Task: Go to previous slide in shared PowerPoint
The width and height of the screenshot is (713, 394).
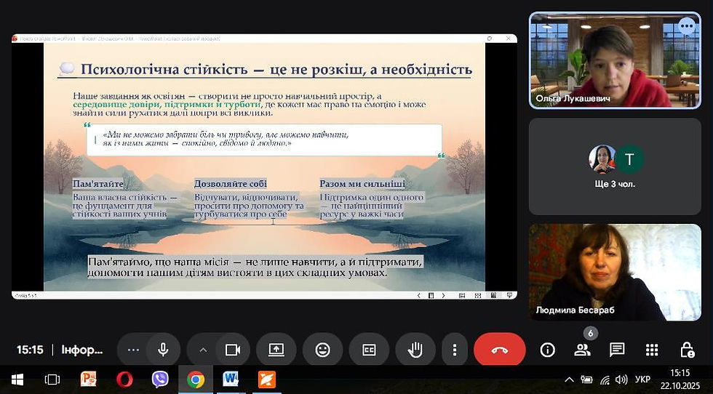Action: (419, 295)
